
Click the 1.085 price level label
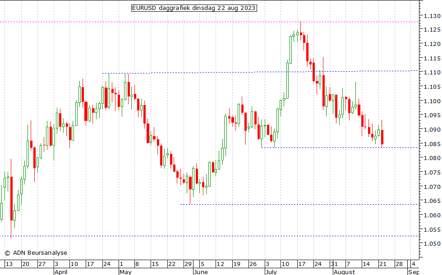pos(430,144)
